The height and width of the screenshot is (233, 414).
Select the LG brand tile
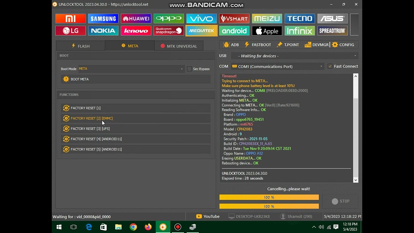pos(71,31)
